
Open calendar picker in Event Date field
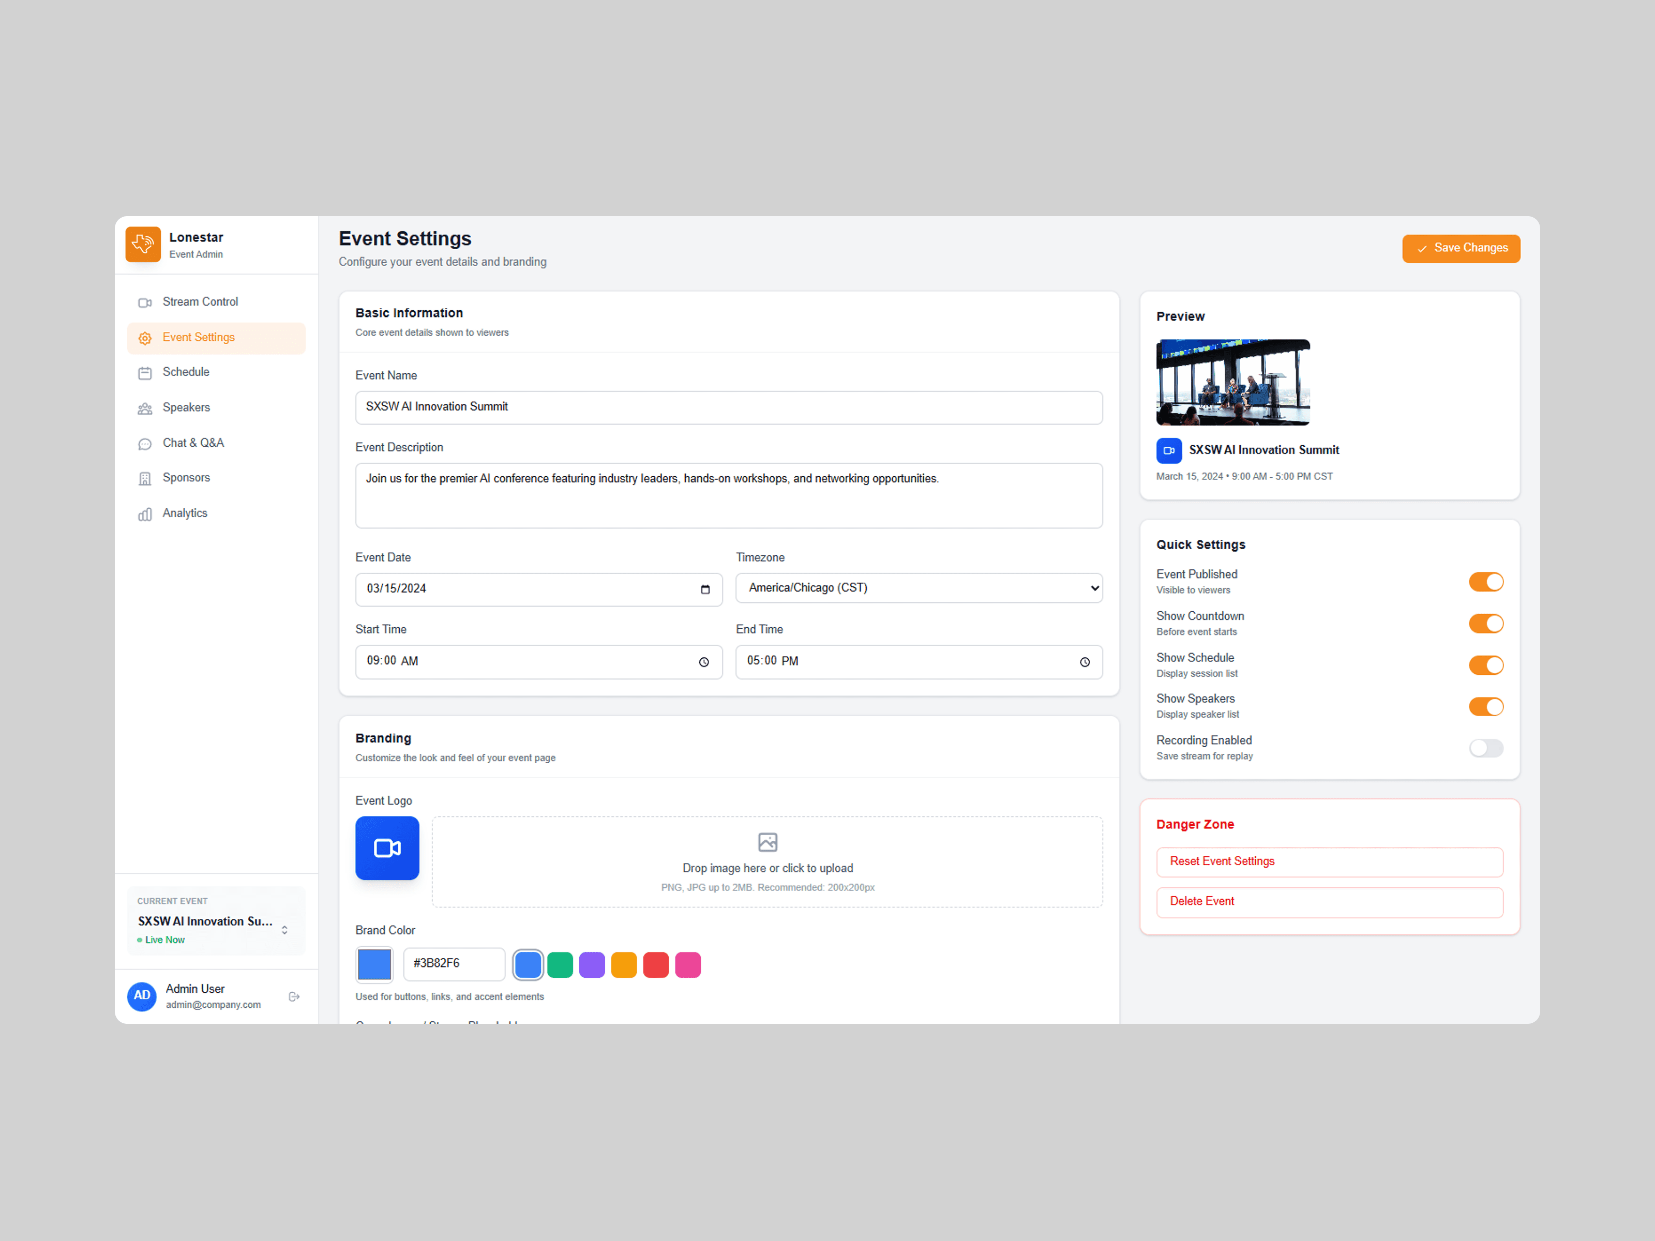pyautogui.click(x=705, y=589)
